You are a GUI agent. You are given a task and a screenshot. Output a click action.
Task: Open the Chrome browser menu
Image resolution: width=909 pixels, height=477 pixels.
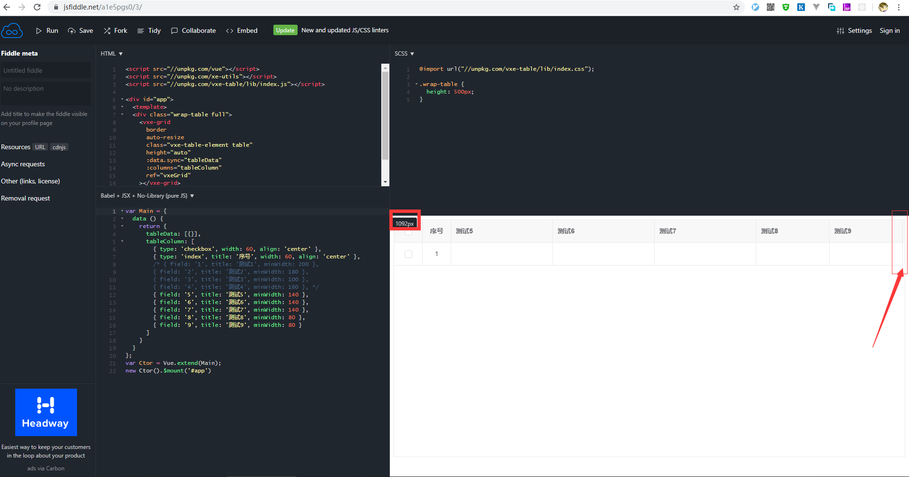[899, 7]
